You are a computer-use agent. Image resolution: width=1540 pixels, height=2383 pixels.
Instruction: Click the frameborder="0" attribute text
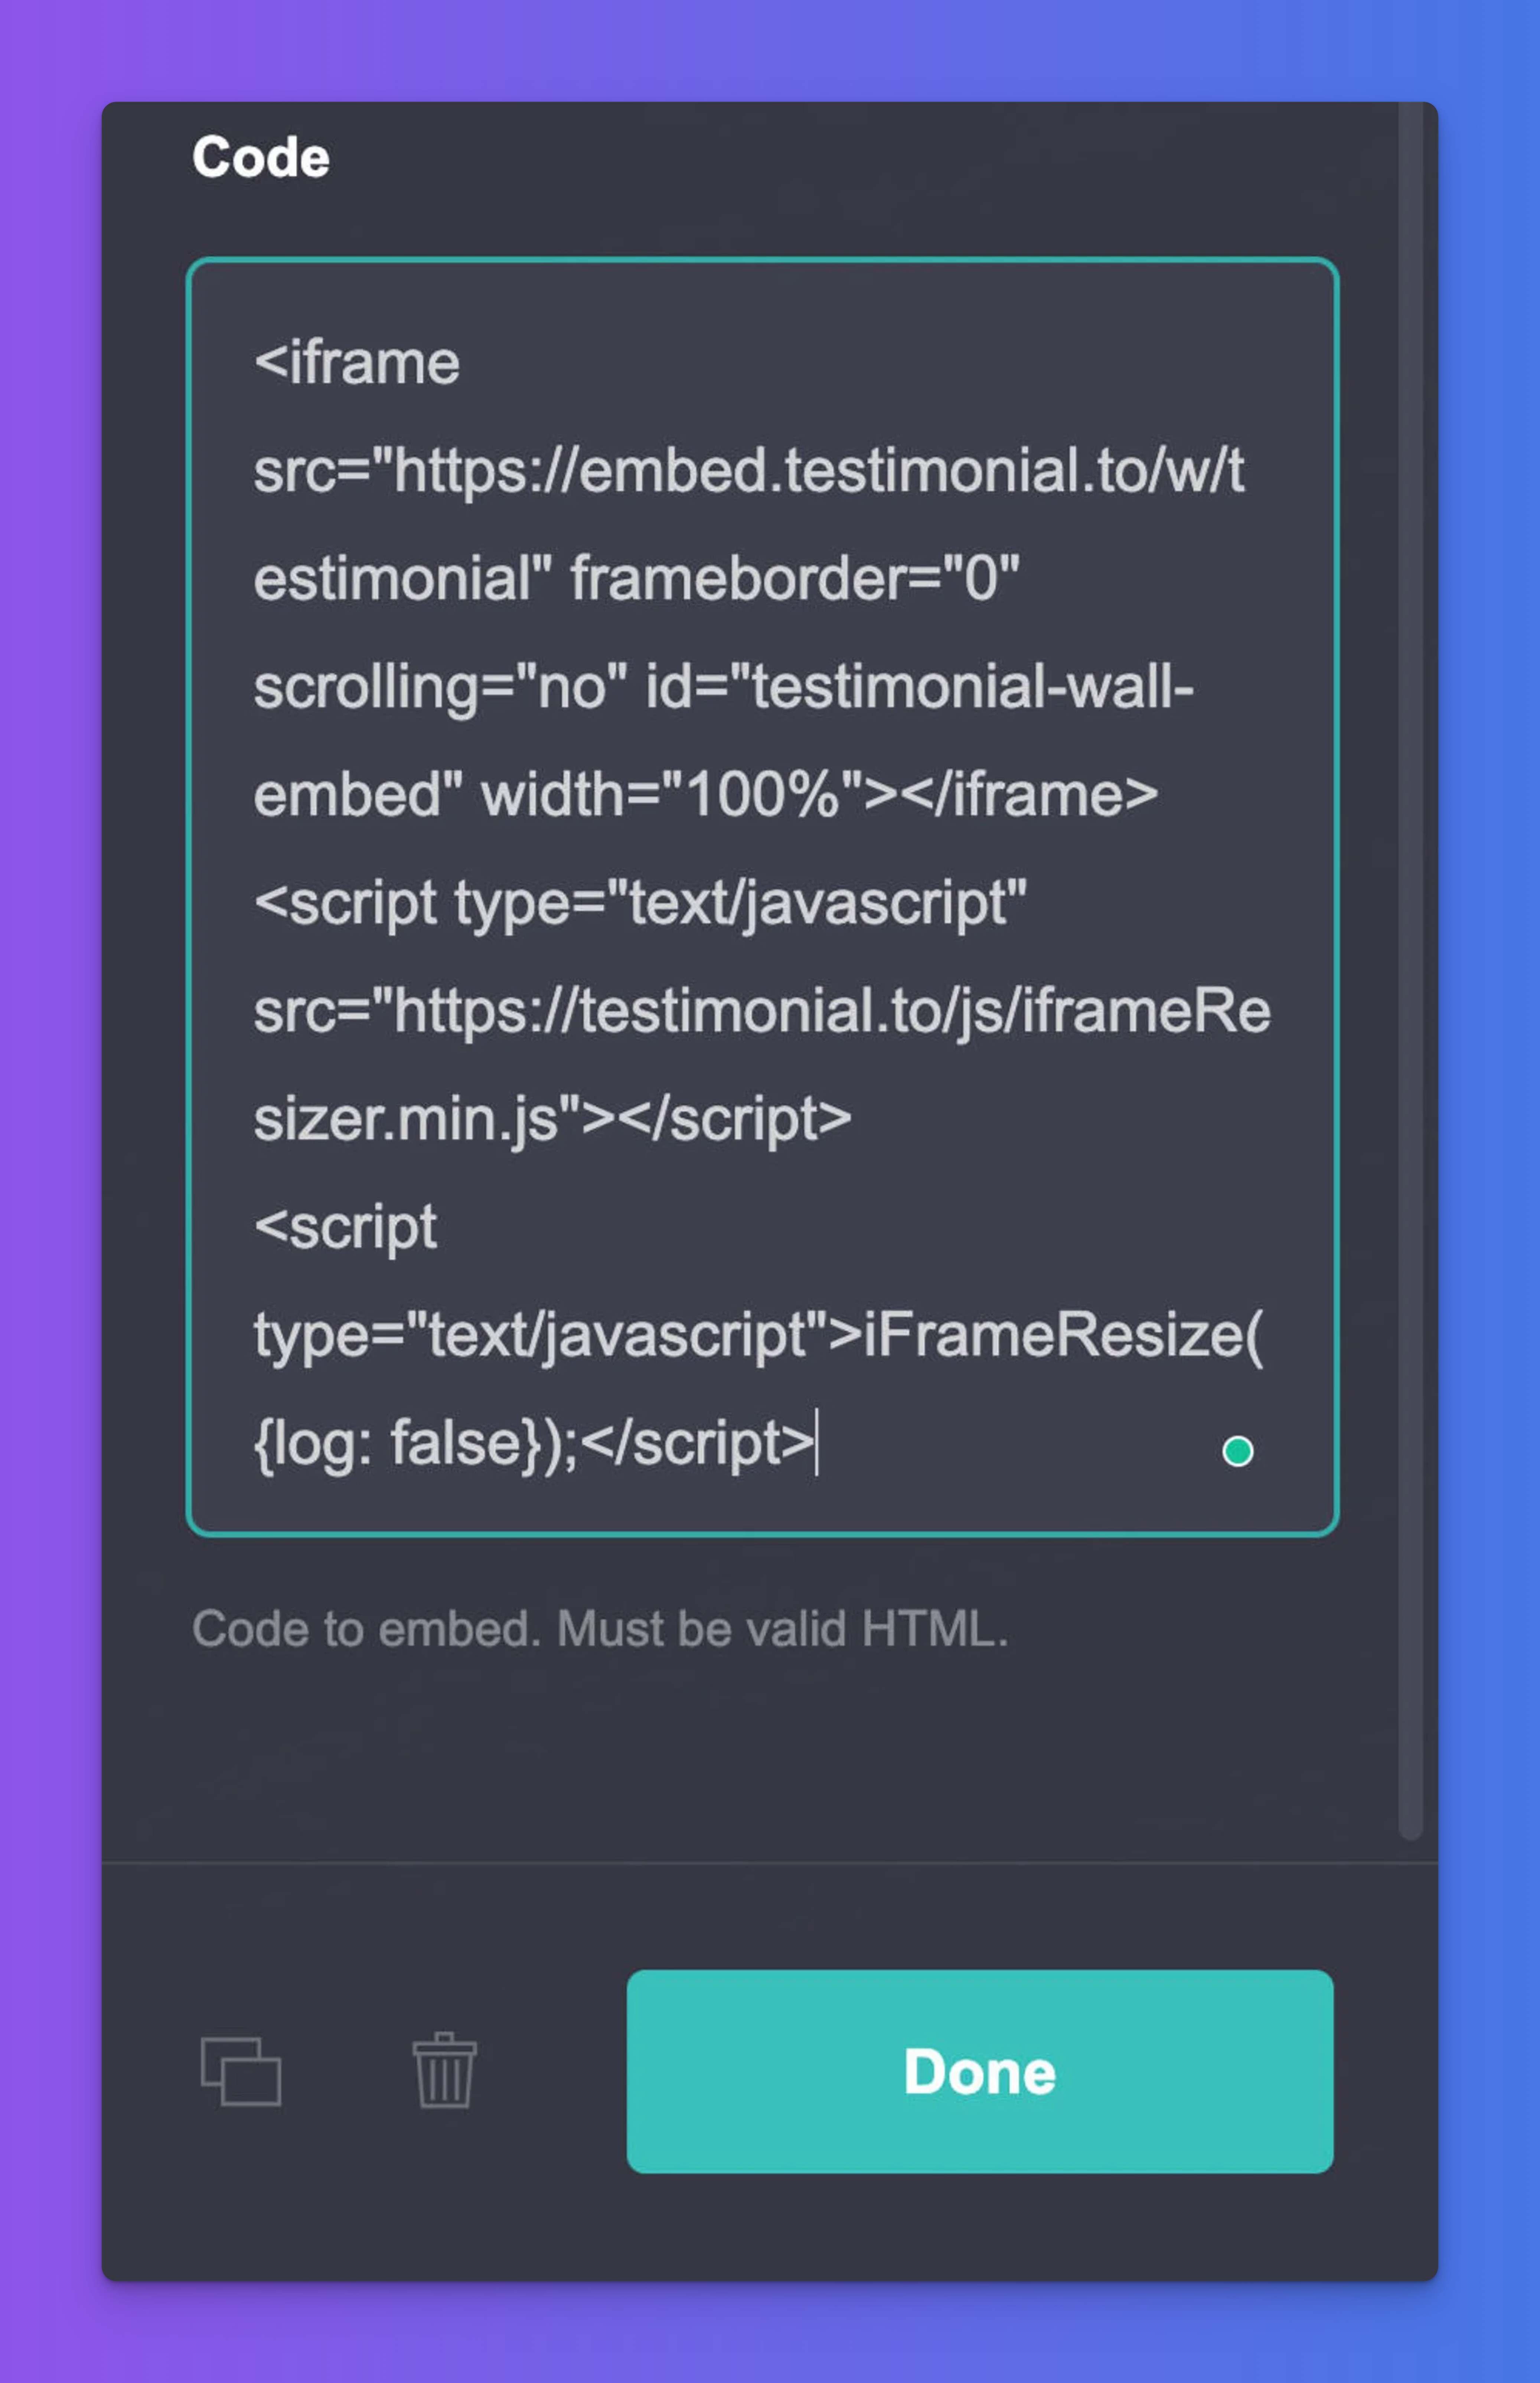point(795,578)
